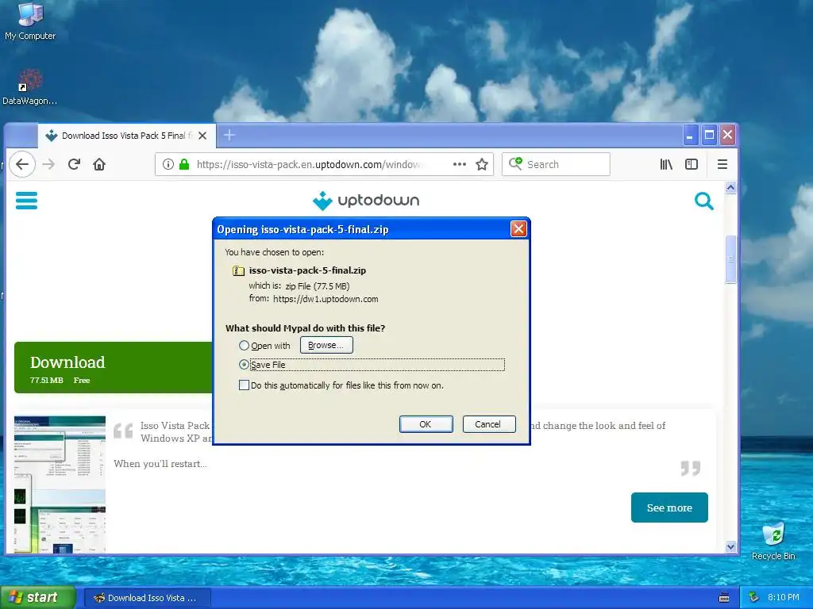
Task: Cancel the file download dialog
Action: click(x=488, y=424)
